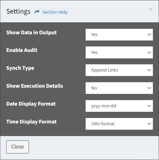
Task: Click the Synch Type label text
Action: click(20, 68)
